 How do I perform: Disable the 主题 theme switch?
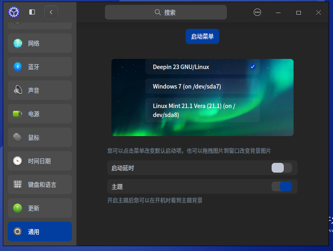point(282,186)
